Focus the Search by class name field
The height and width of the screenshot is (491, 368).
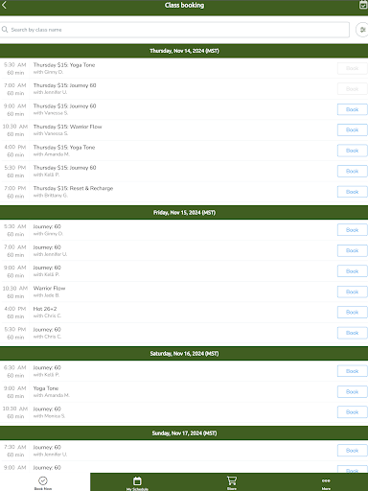click(x=174, y=30)
